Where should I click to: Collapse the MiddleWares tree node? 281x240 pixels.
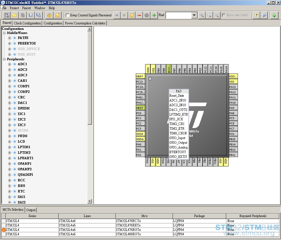point(4,33)
